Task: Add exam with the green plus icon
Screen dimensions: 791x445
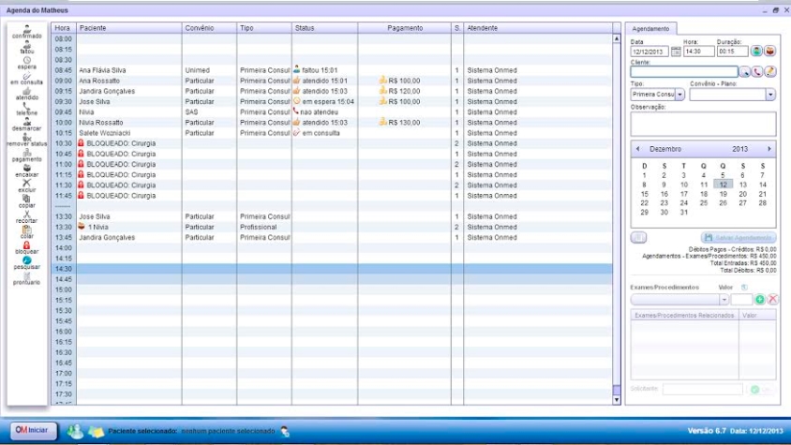Action: tap(760, 300)
